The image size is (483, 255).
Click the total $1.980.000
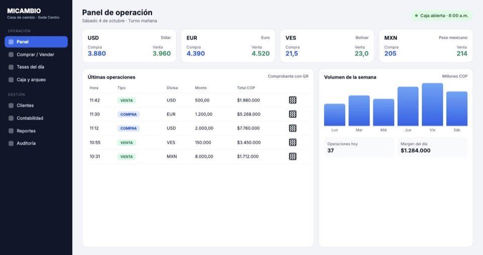tap(248, 100)
